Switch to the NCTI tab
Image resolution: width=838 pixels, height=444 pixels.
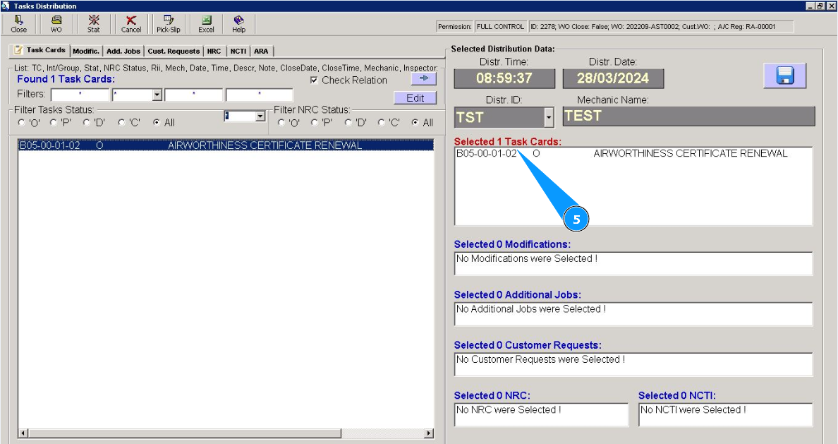pos(238,52)
